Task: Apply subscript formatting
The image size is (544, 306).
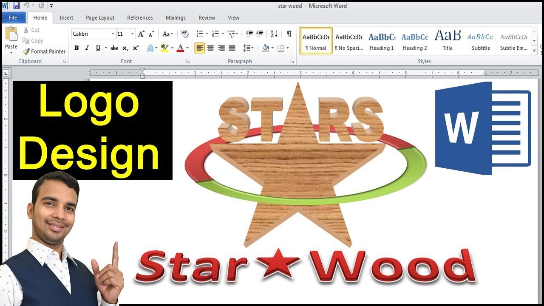Action: pos(125,48)
